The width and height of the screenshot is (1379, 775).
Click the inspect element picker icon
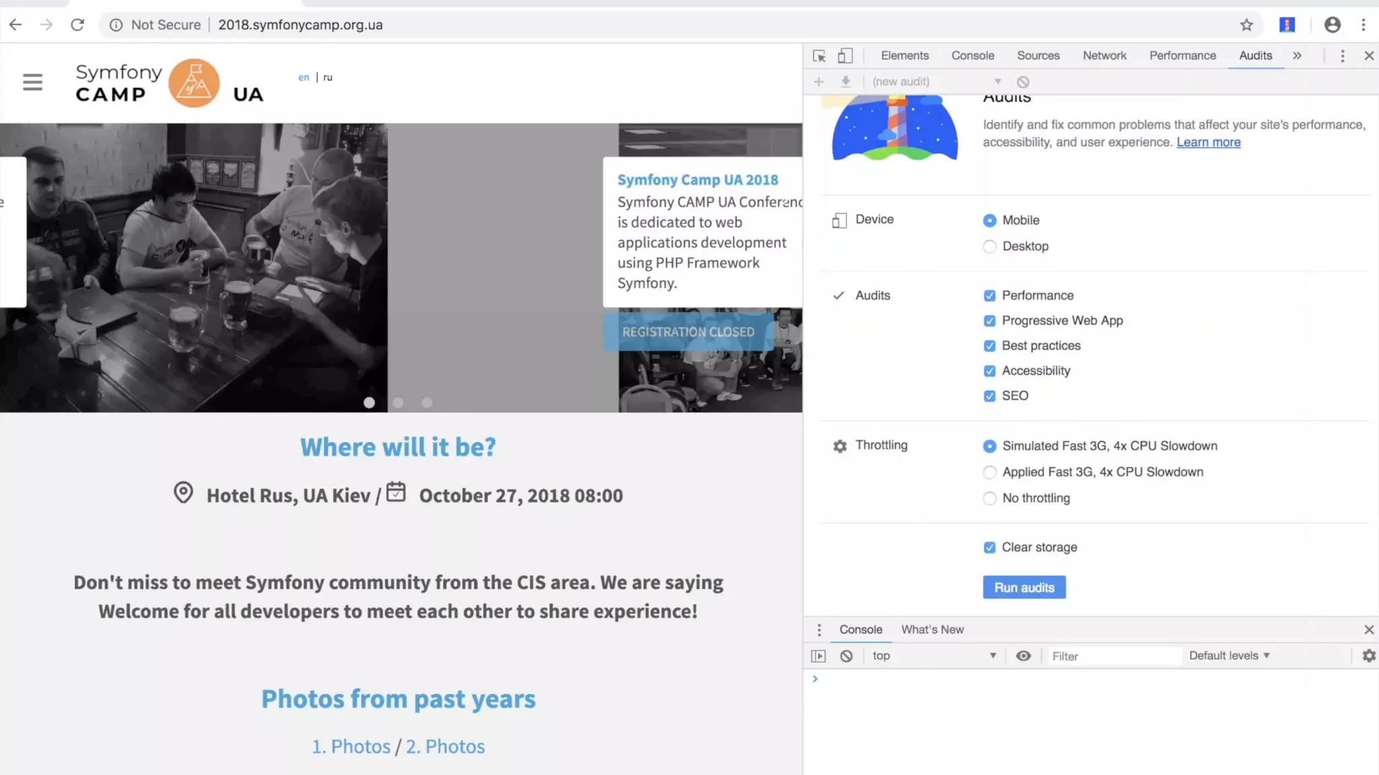tap(819, 56)
